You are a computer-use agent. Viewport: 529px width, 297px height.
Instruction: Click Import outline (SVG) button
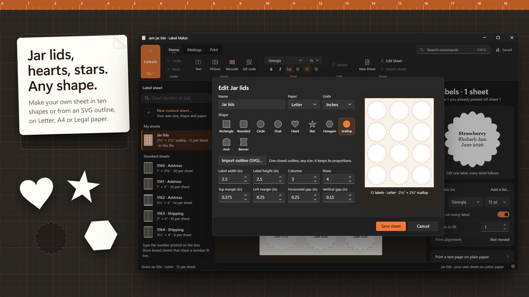[242, 160]
